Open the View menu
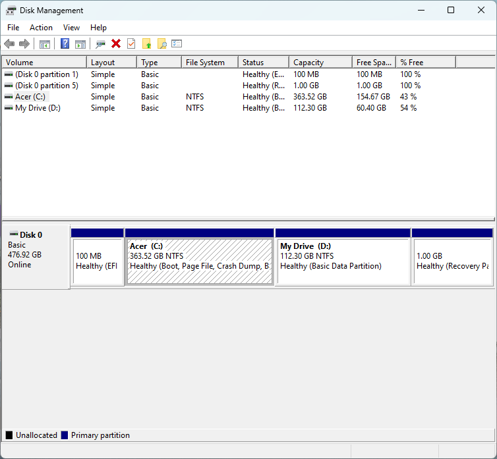The height and width of the screenshot is (459, 497). pyautogui.click(x=71, y=28)
